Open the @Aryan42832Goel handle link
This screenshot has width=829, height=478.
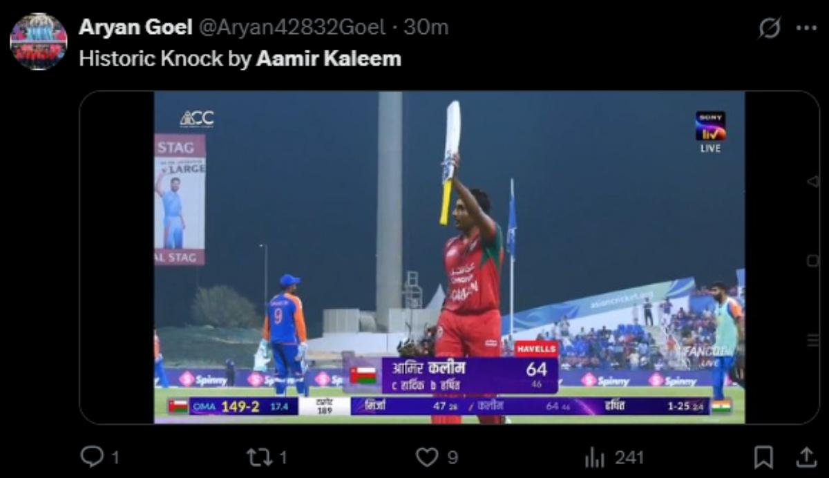pyautogui.click(x=292, y=27)
